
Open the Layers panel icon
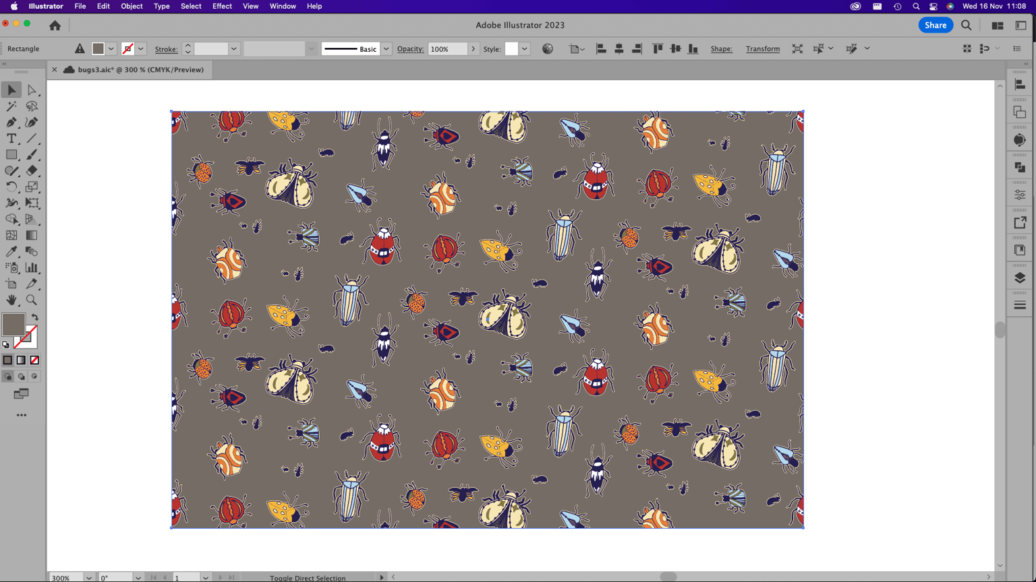tap(1020, 278)
